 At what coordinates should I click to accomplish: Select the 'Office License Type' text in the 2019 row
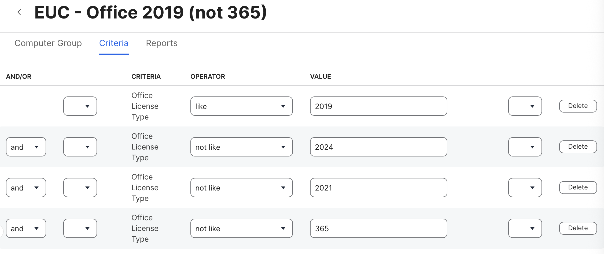[x=145, y=106]
